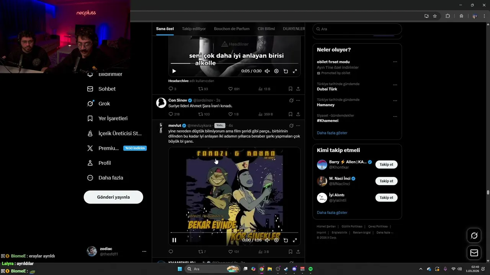Screen dimensions: 490x275
Task: Follow M. Naci İnci
Action: click(x=386, y=181)
